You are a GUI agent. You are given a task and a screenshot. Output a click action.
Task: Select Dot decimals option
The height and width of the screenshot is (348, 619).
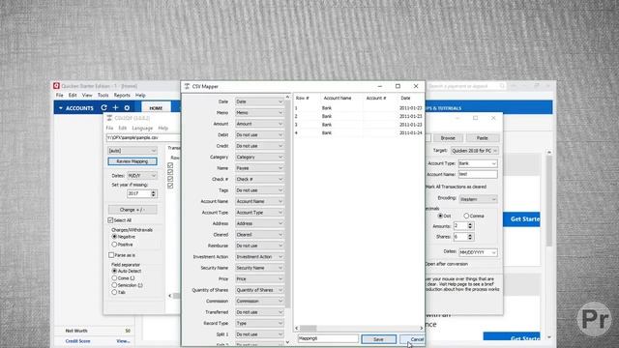[440, 216]
